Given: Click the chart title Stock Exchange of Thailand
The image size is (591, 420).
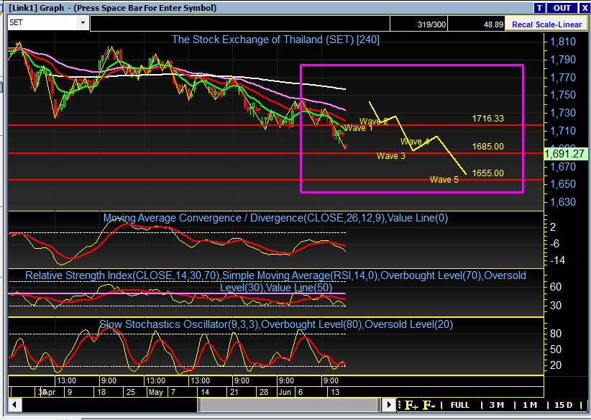Looking at the screenshot, I should pos(275,40).
